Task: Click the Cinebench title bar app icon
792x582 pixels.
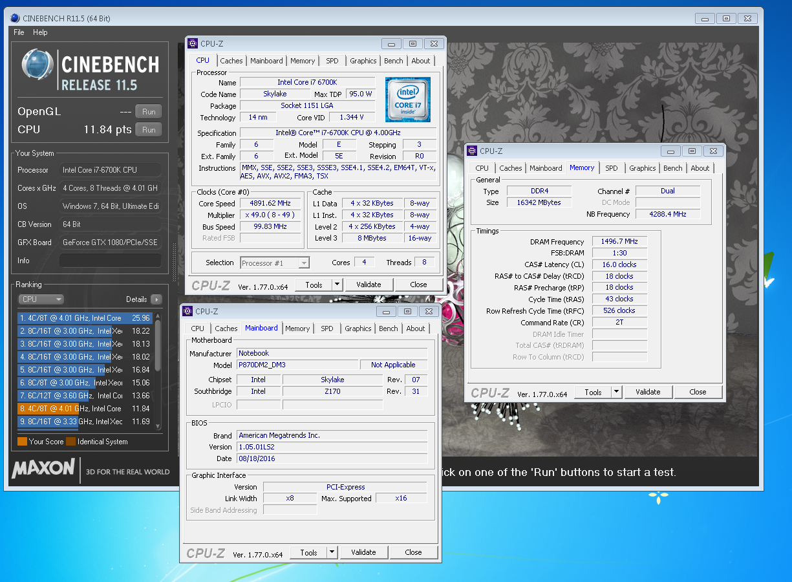Action: [x=15, y=18]
